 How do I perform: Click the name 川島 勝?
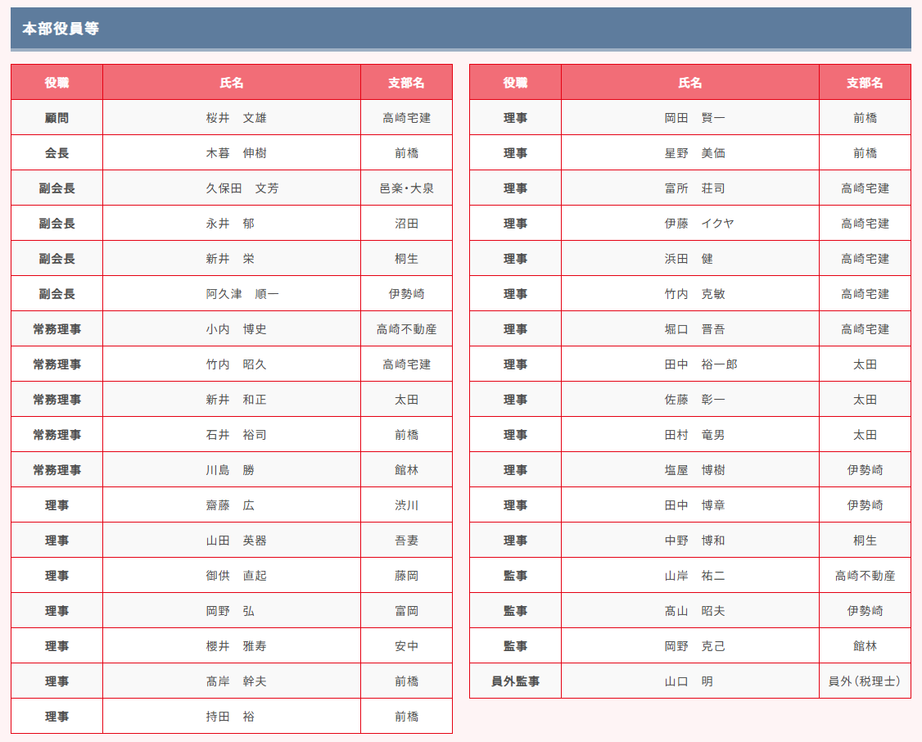tap(230, 470)
